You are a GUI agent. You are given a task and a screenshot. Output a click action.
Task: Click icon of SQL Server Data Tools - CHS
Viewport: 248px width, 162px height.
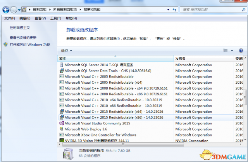62,71
